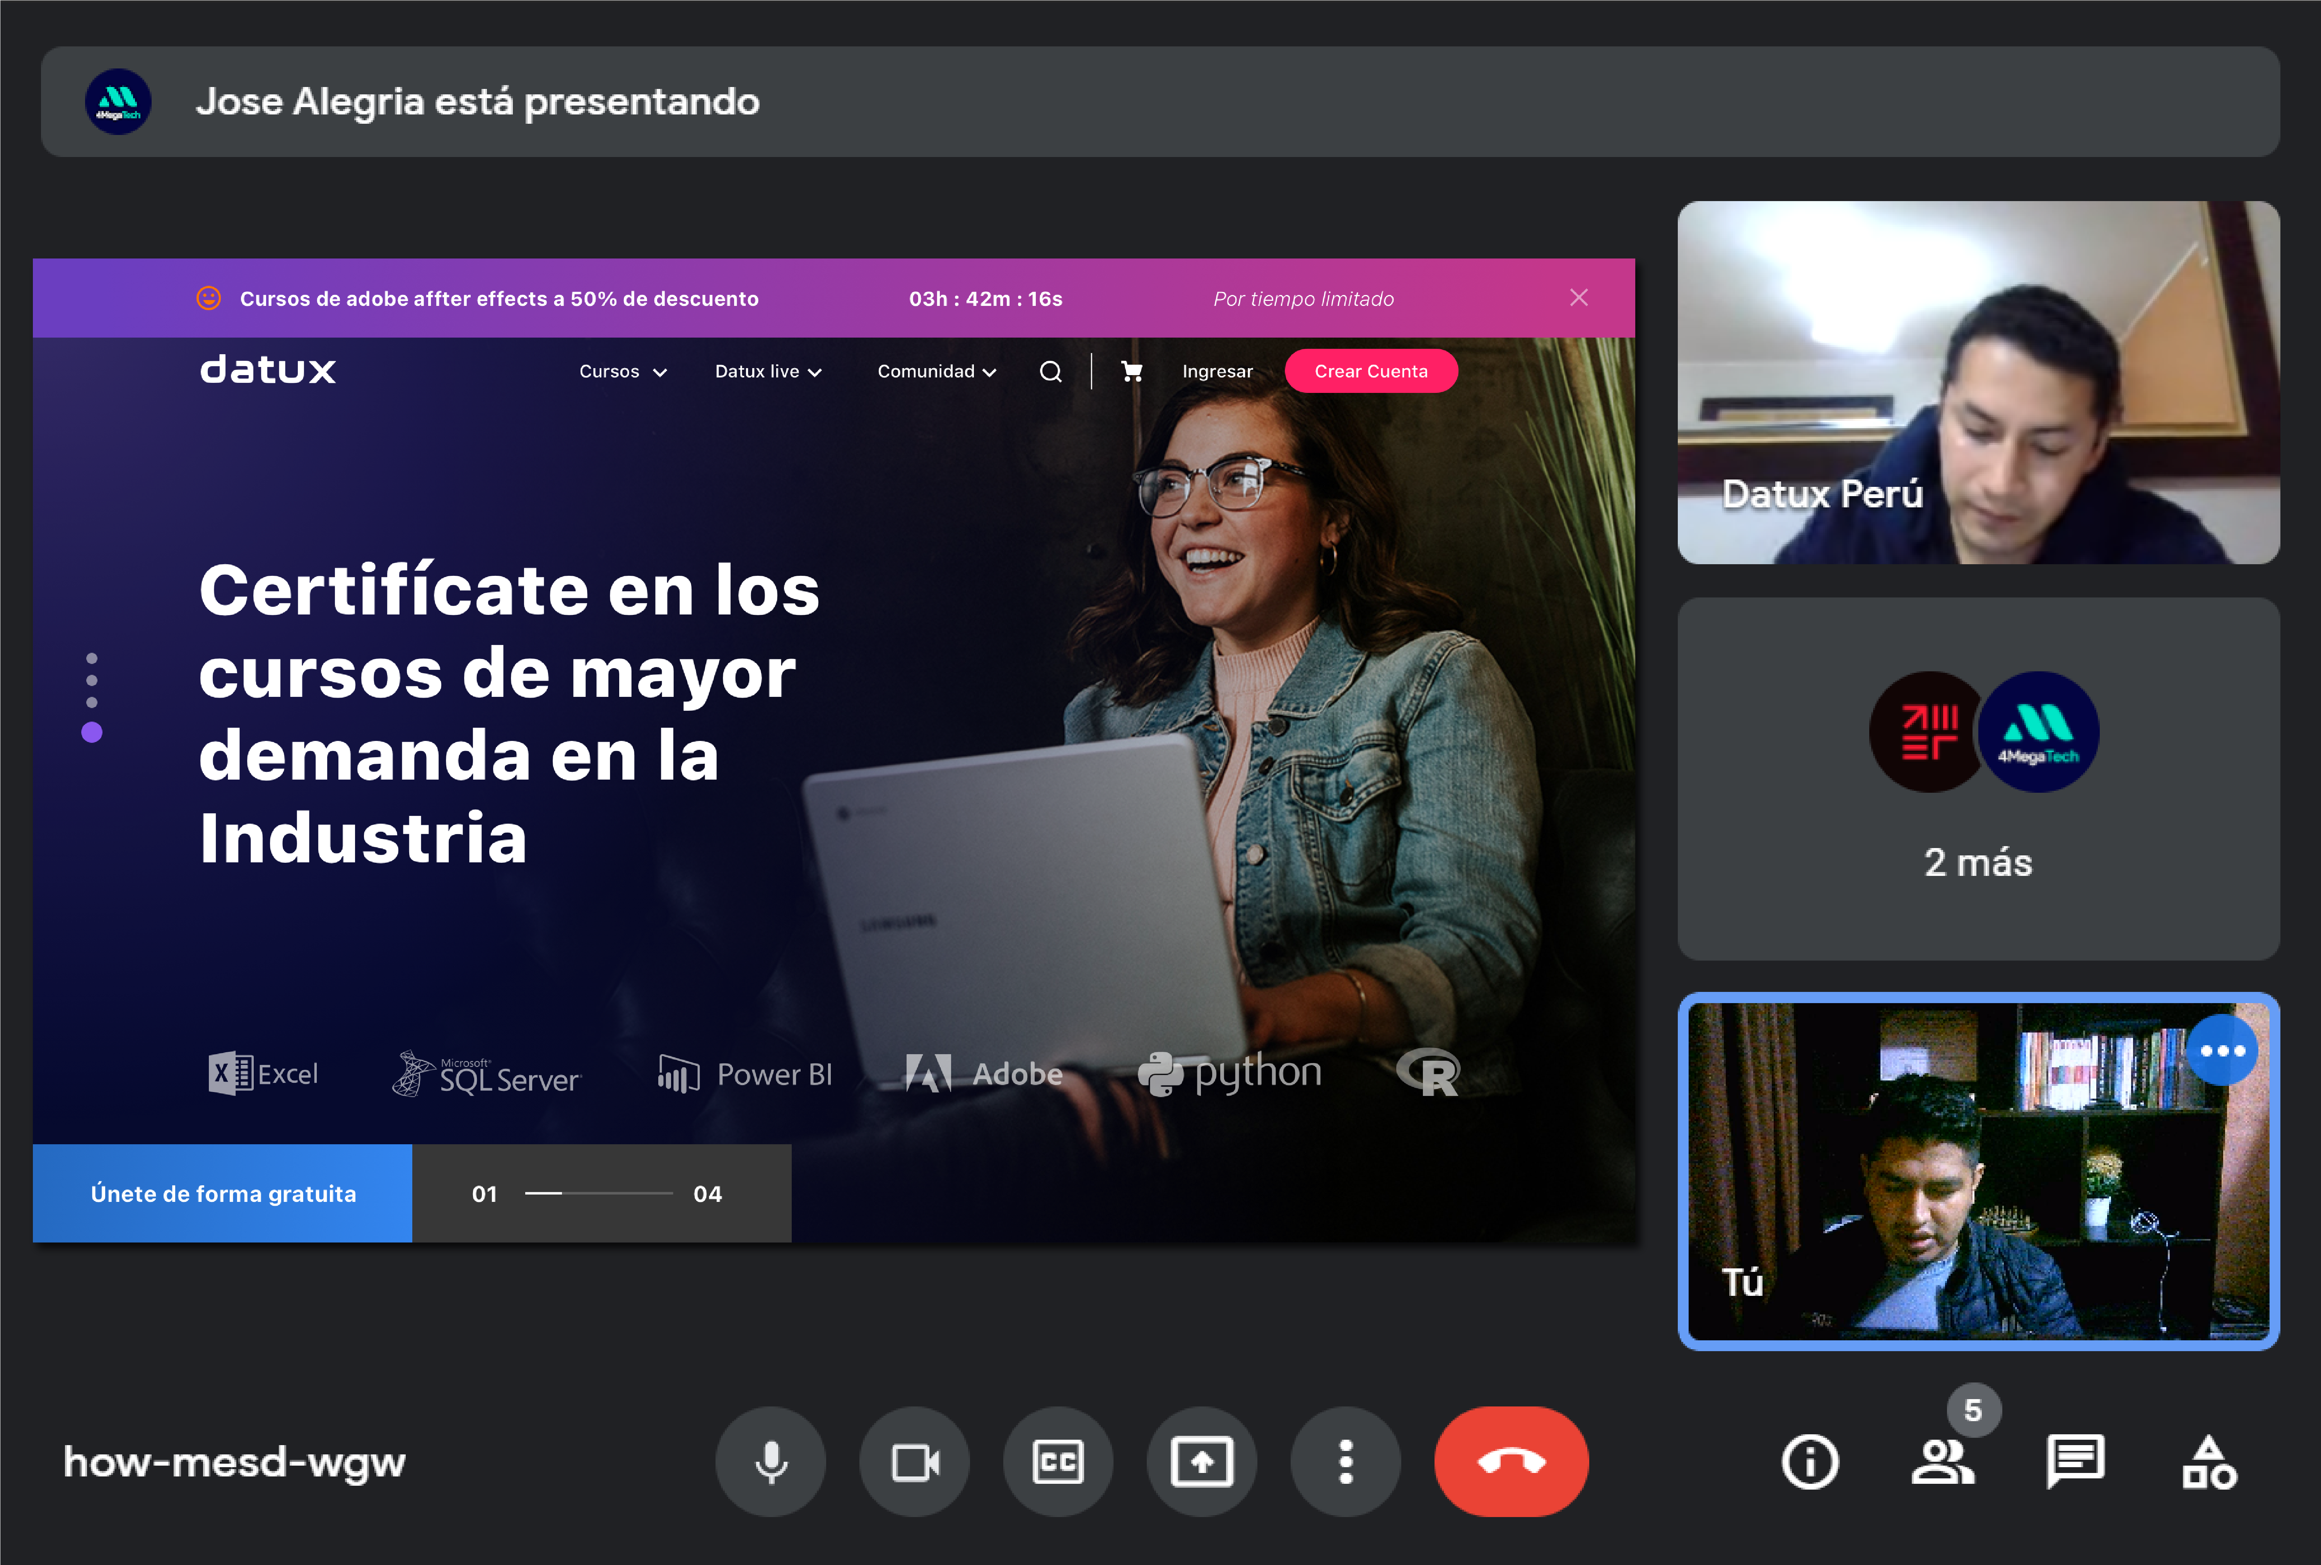The width and height of the screenshot is (2321, 1565).
Task: Open the activities shapes icon
Action: click(2209, 1462)
